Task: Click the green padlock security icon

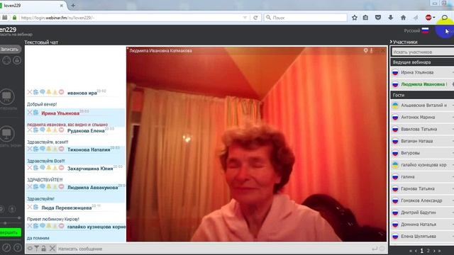Action: [14, 18]
